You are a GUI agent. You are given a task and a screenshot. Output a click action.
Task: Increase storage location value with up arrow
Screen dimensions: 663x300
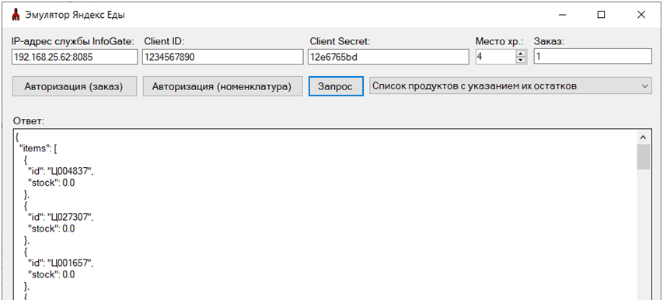point(521,54)
